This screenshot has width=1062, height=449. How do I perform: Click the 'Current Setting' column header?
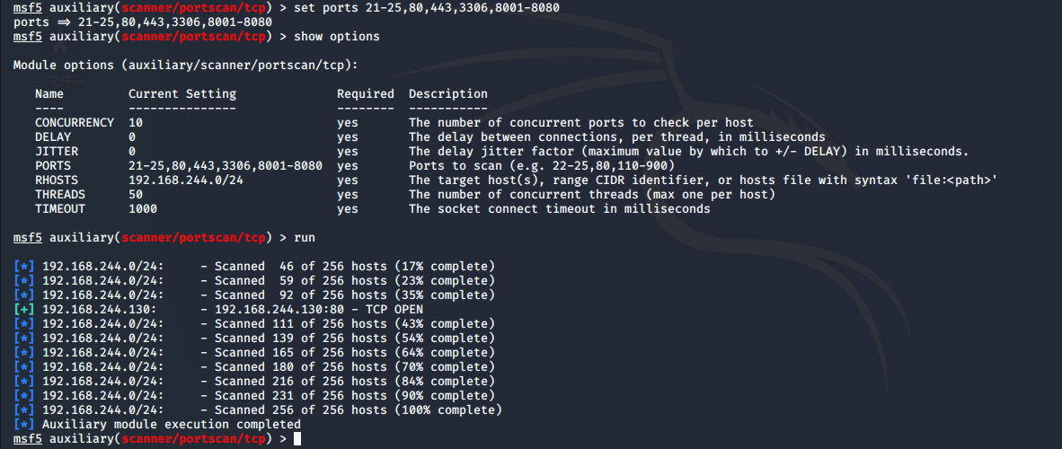tap(182, 94)
